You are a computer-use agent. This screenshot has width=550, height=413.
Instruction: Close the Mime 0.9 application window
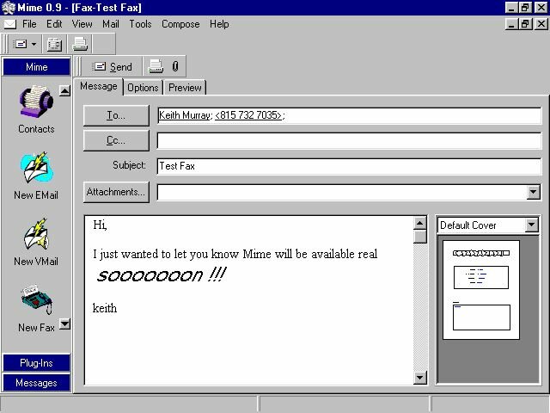pos(541,8)
